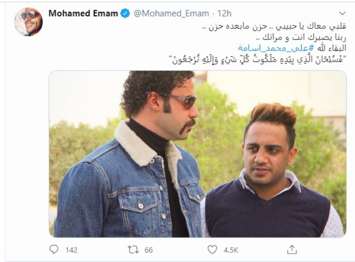
Task: Click the @Mohamed_Emam handle
Action: [x=171, y=14]
